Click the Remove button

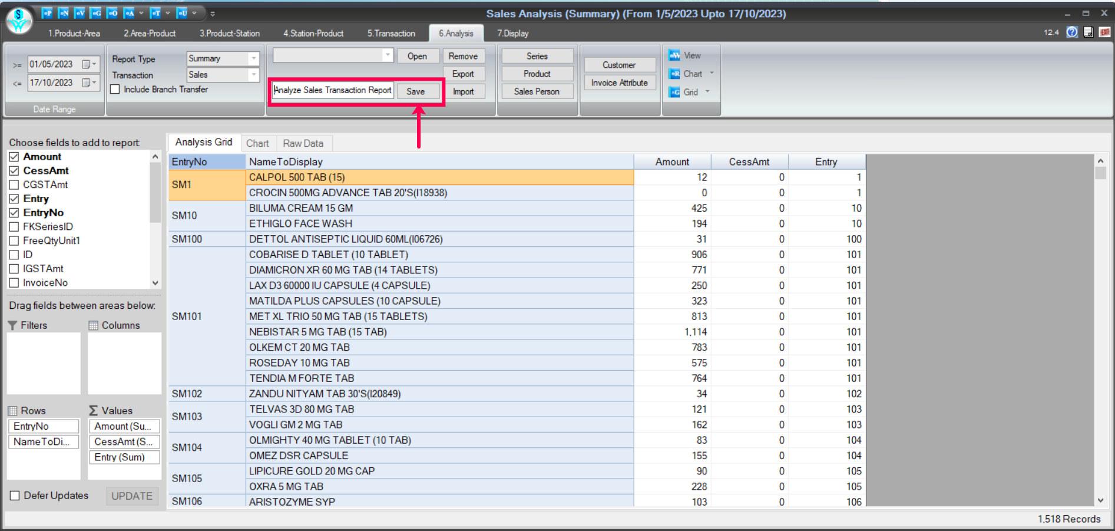click(x=463, y=56)
